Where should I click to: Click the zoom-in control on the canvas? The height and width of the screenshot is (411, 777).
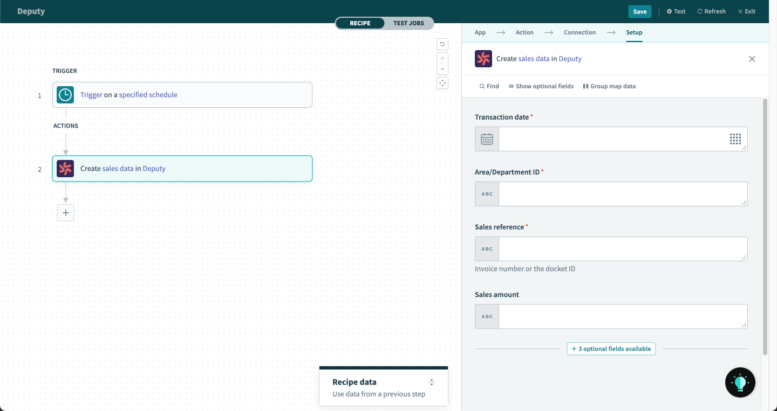442,58
